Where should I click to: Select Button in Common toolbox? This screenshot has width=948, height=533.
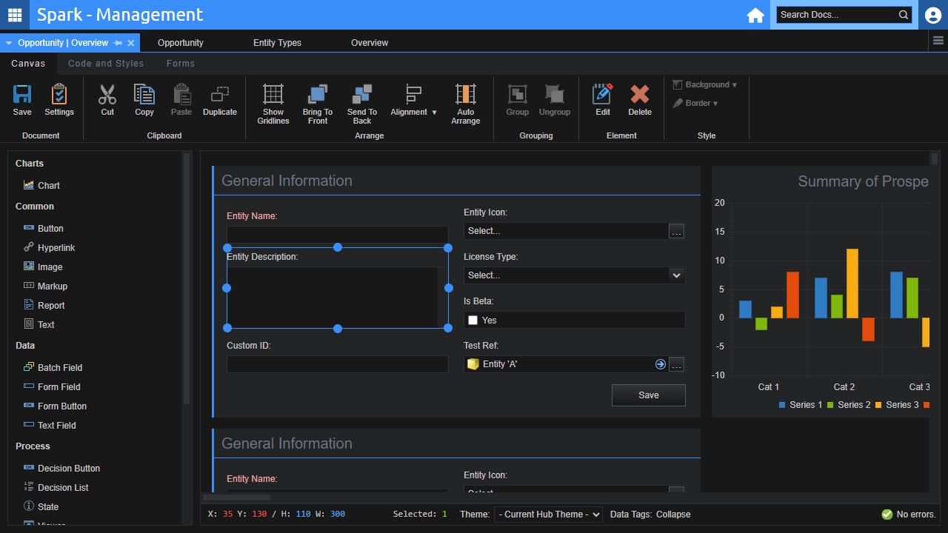(43, 228)
